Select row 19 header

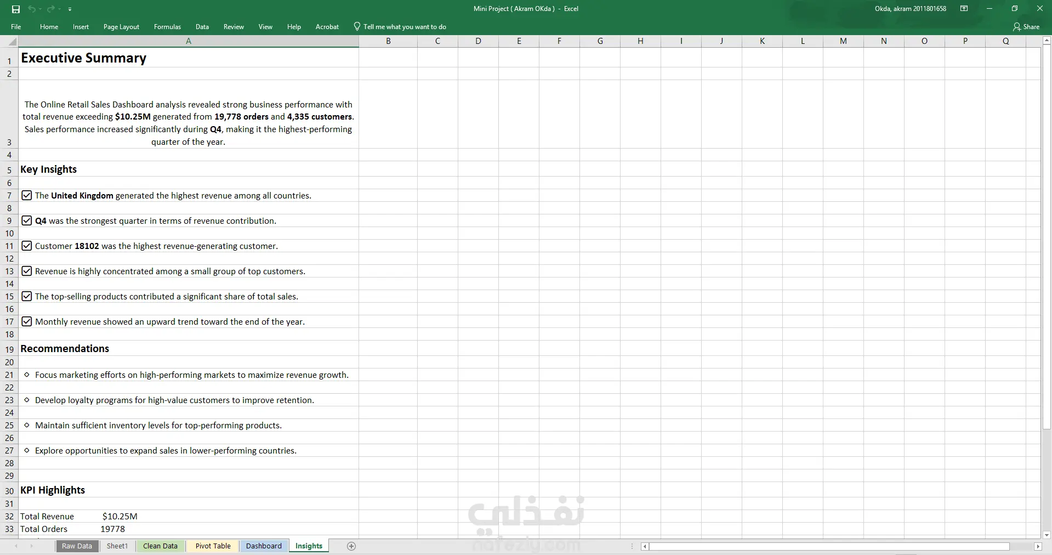coord(9,349)
